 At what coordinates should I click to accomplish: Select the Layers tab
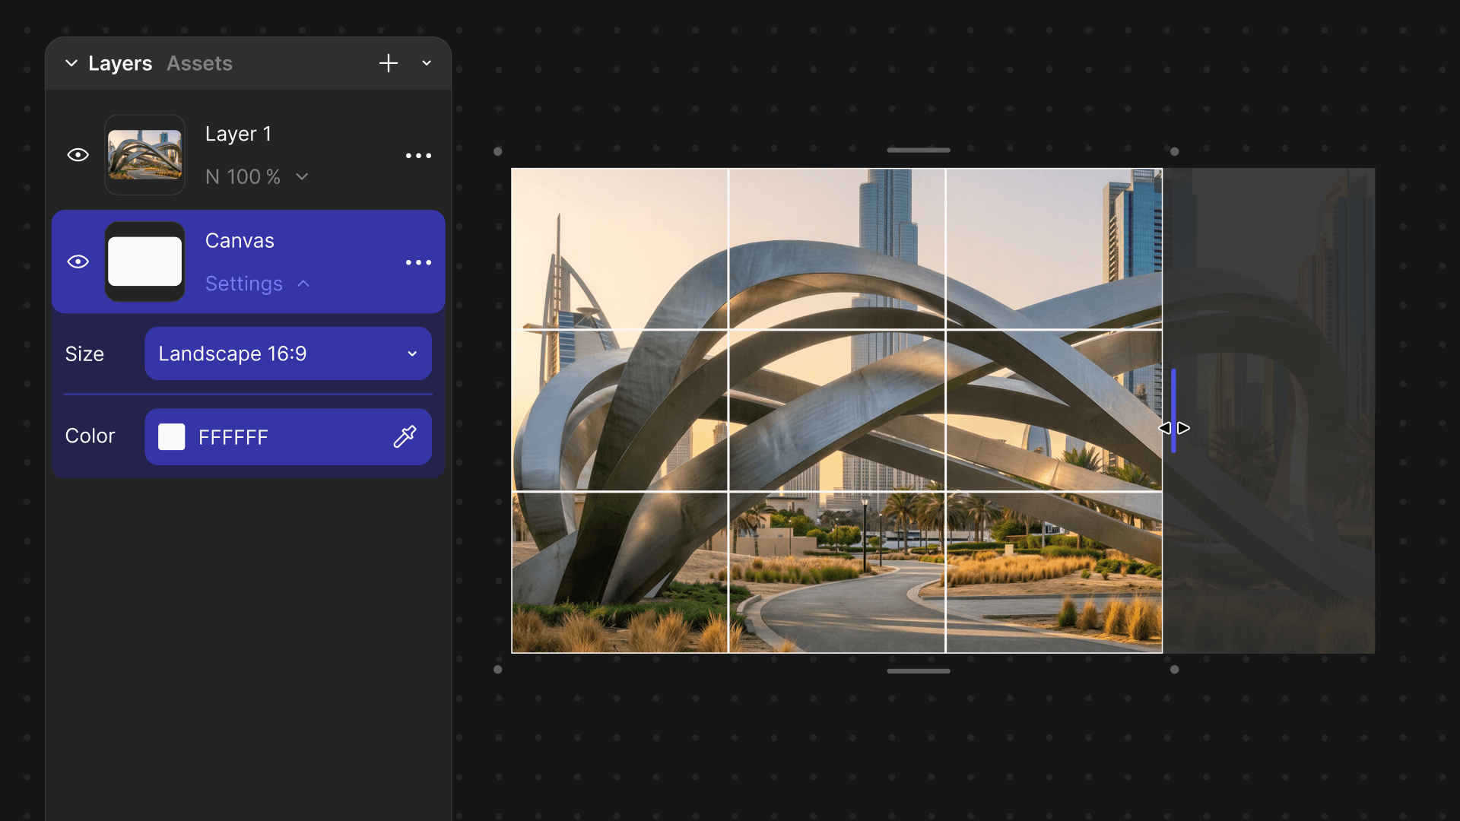(120, 63)
